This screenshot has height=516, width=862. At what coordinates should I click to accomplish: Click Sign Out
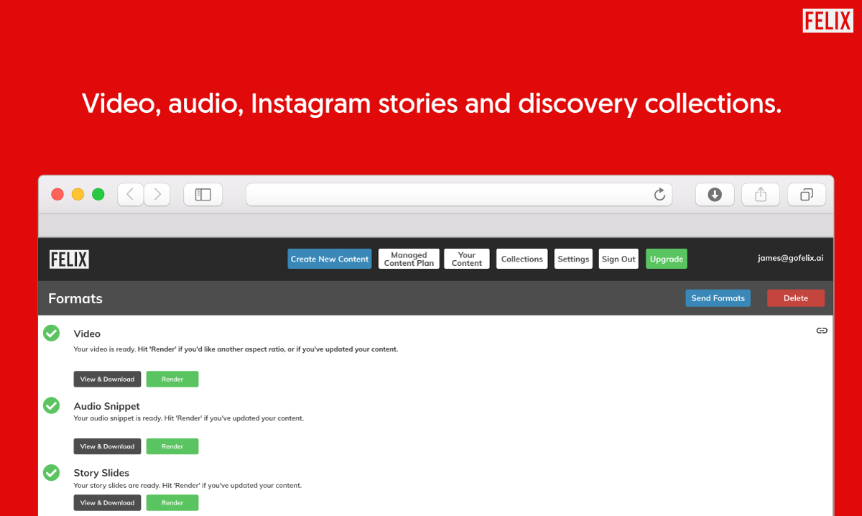618,259
